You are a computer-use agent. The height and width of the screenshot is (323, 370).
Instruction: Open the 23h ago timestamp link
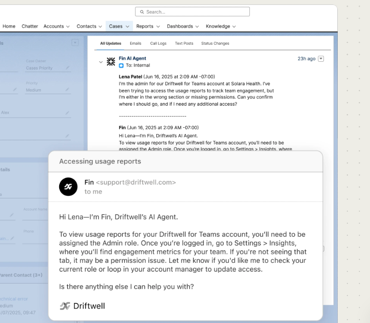point(306,59)
